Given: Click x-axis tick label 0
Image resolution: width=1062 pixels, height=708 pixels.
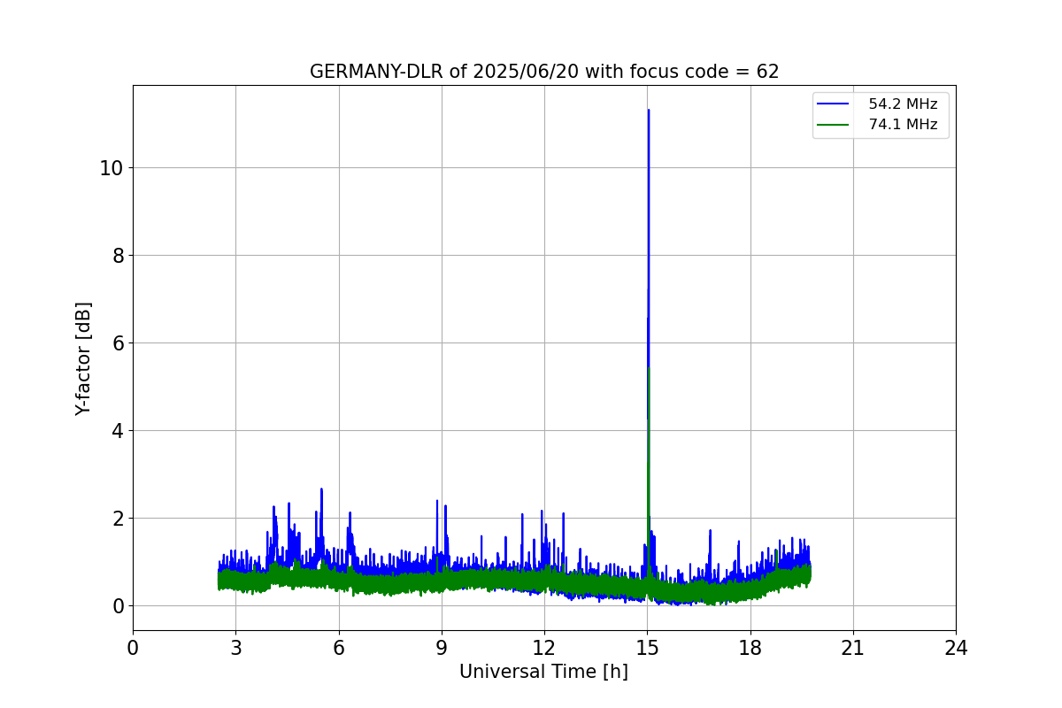Looking at the screenshot, I should (x=133, y=648).
